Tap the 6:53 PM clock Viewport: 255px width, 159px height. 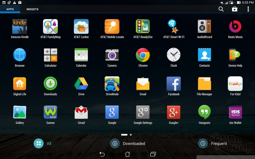click(248, 3)
